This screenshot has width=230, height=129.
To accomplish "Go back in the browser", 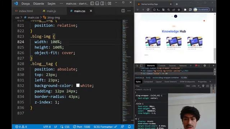I will coord(138,10).
